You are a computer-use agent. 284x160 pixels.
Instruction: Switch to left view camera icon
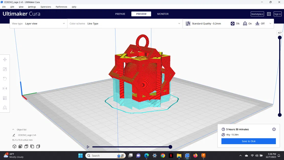pyautogui.click(x=32, y=146)
